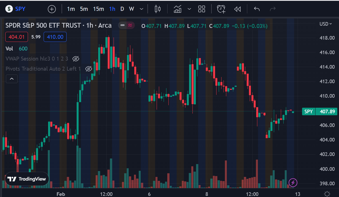The image size is (339, 197).
Task: Open the candlestick chart style menu
Action: pyautogui.click(x=158, y=9)
